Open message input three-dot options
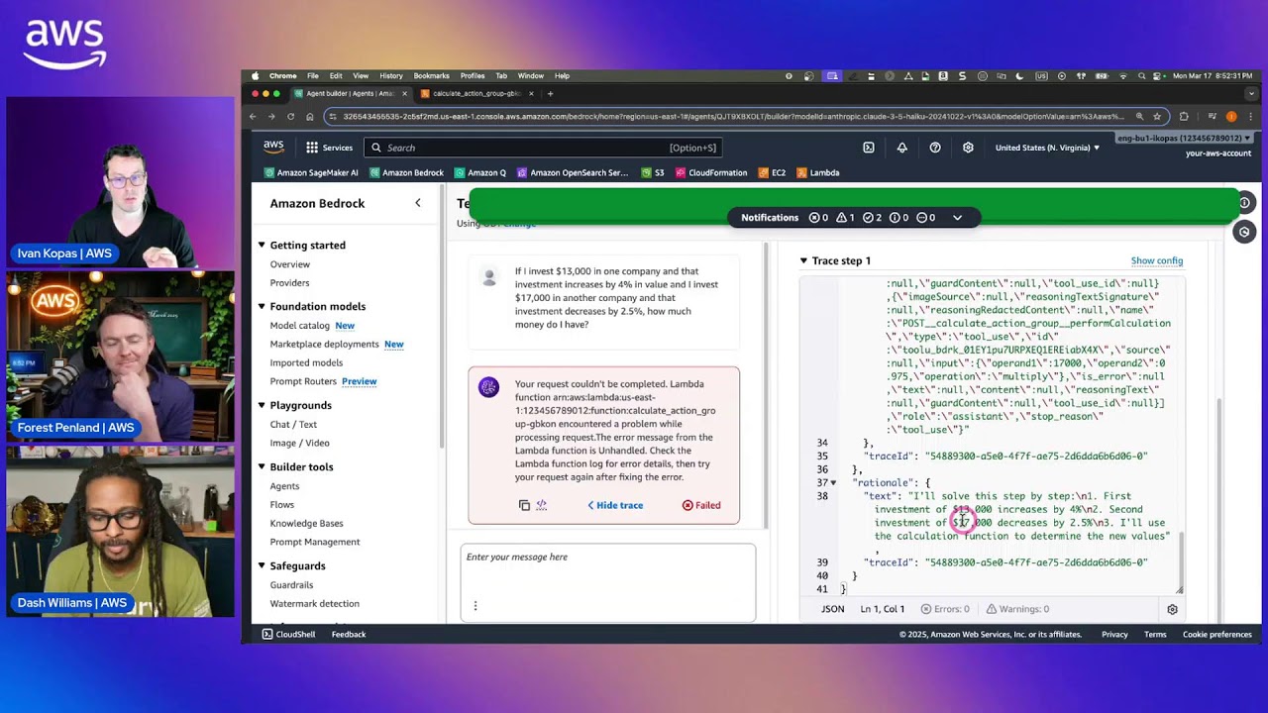The height and width of the screenshot is (713, 1268). point(475,605)
